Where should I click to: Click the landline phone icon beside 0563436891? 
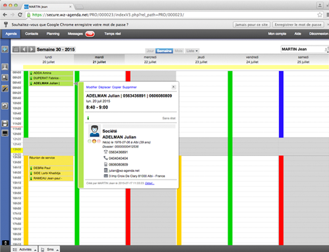click(105, 152)
